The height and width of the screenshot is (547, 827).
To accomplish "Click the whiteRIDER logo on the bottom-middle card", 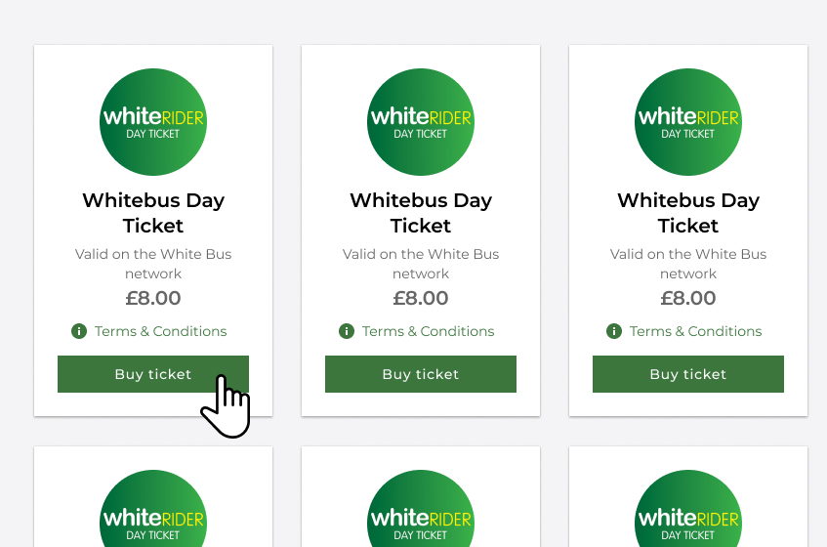I will (421, 509).
